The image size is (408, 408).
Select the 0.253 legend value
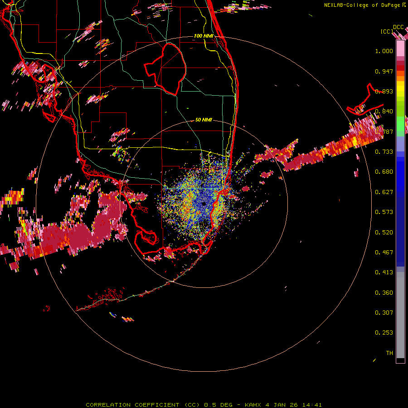click(384, 333)
